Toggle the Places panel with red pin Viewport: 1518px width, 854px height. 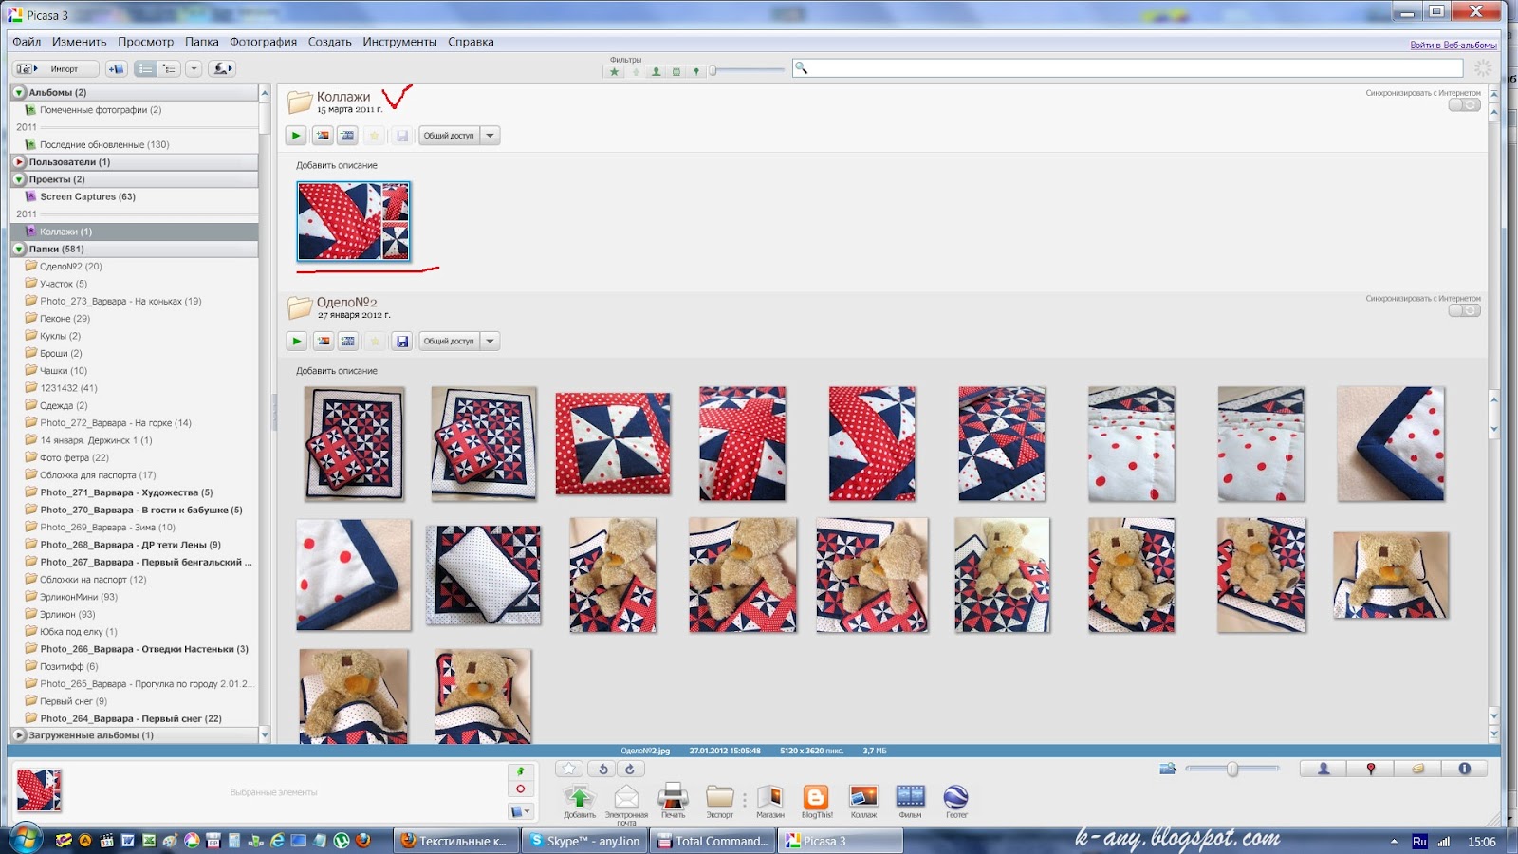pyautogui.click(x=1370, y=769)
